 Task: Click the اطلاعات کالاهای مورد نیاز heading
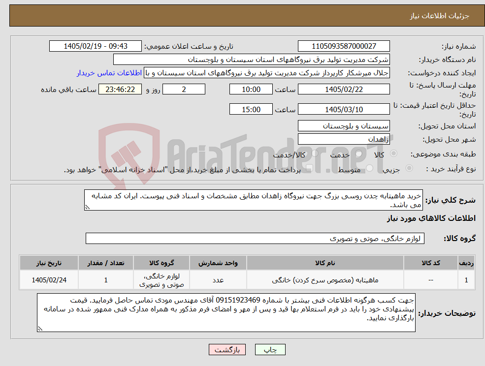click(x=431, y=218)
